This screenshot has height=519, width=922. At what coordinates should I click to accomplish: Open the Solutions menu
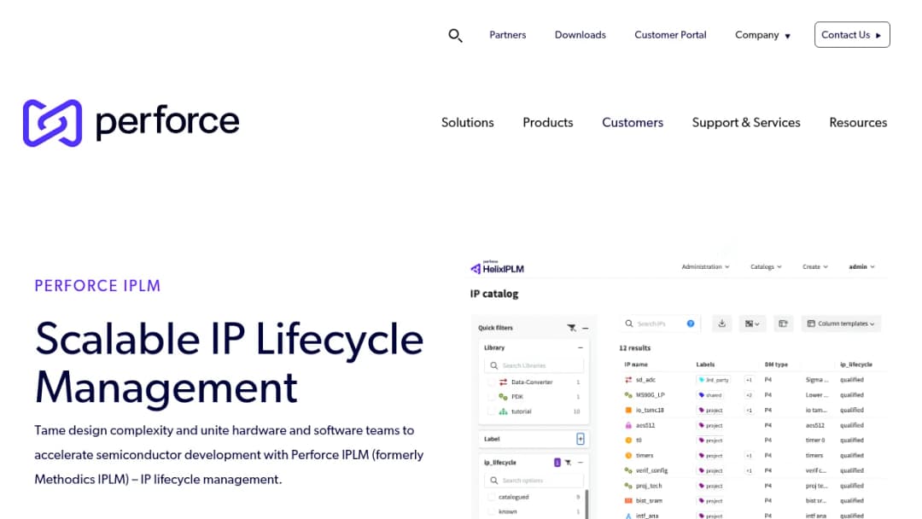point(468,122)
